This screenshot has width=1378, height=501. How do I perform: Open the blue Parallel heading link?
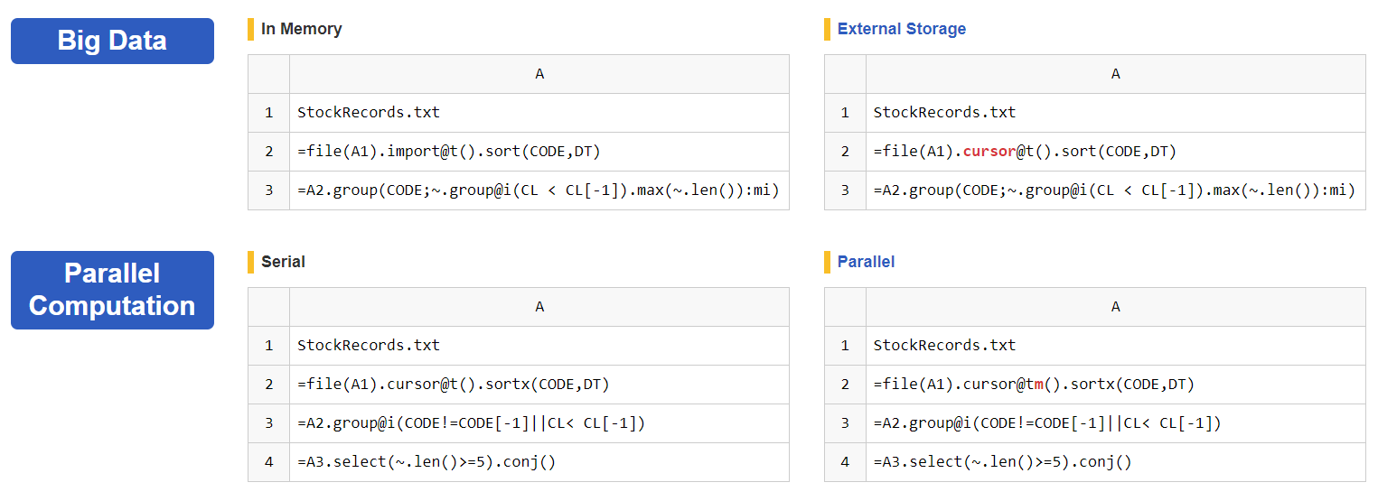point(866,262)
